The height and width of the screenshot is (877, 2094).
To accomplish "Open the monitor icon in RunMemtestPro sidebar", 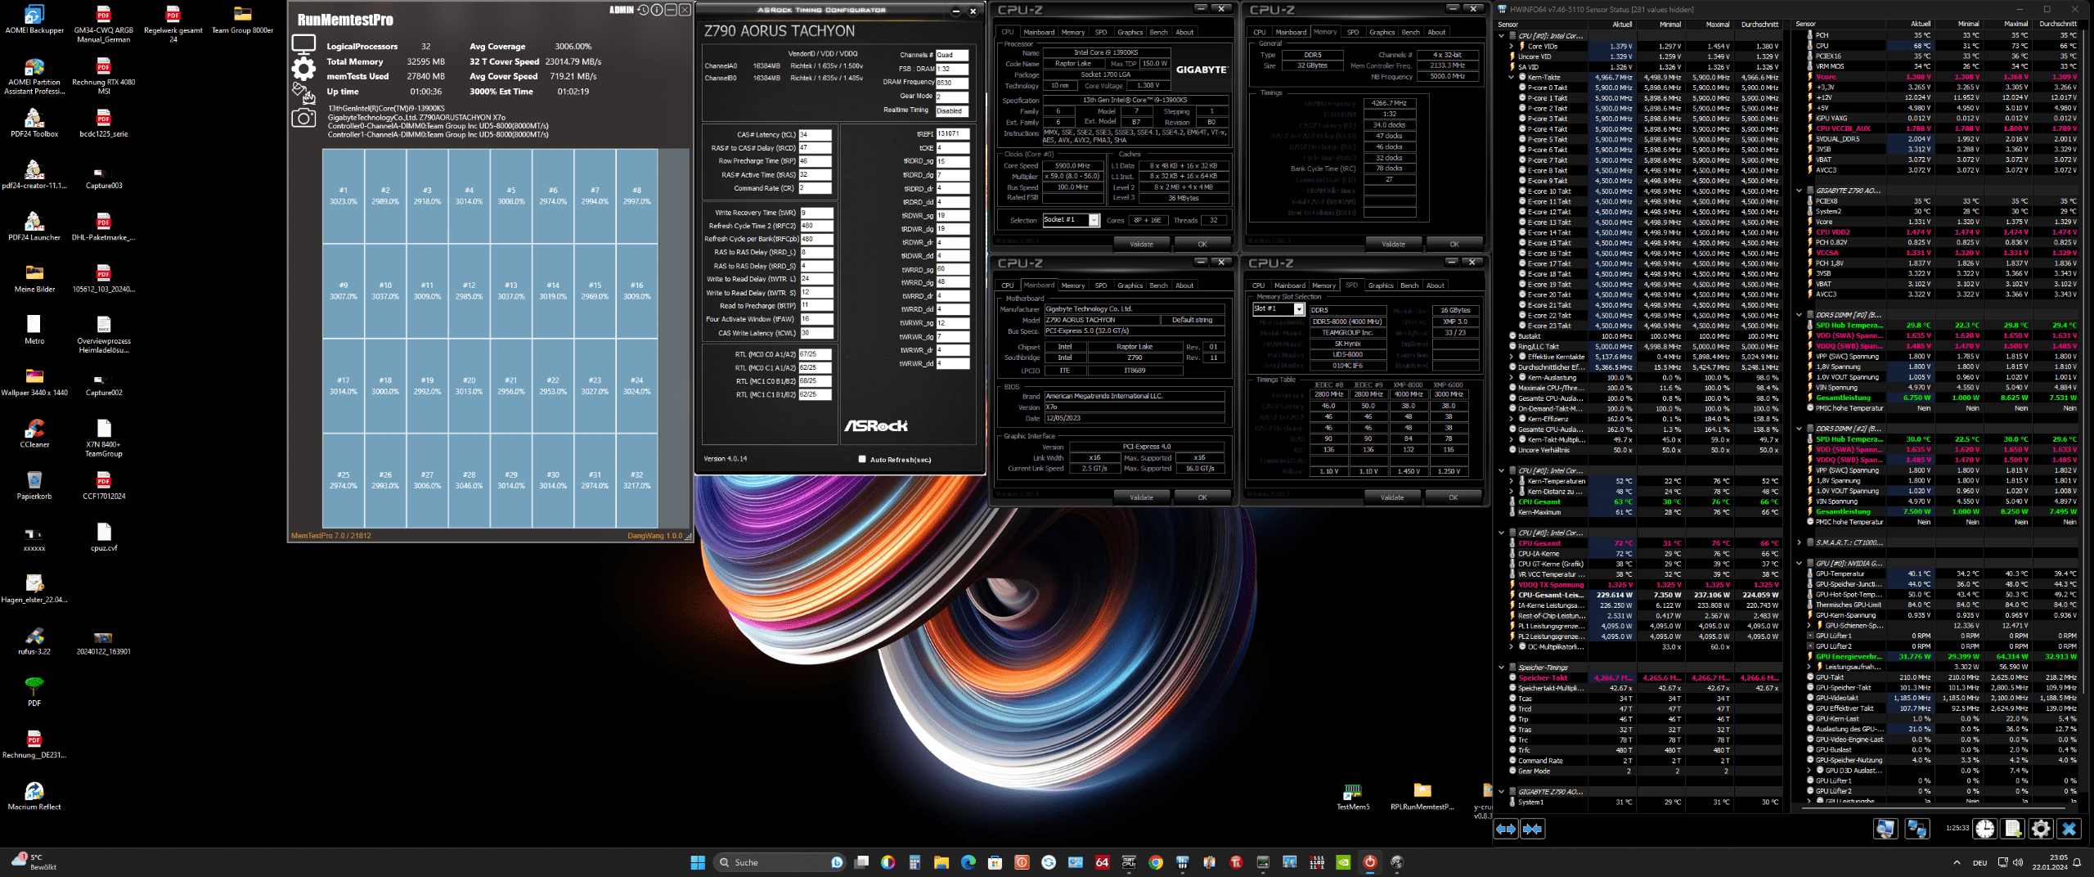I will click(303, 44).
